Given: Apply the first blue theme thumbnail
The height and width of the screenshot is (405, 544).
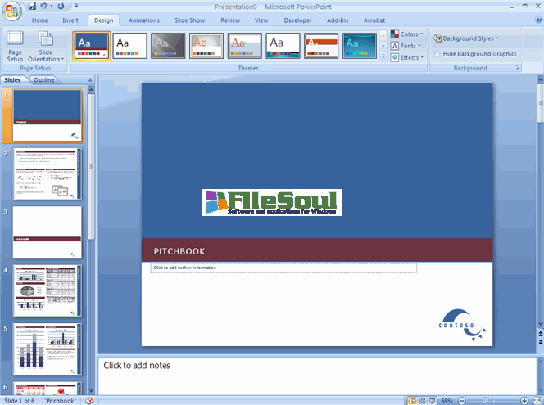Looking at the screenshot, I should click(x=91, y=46).
